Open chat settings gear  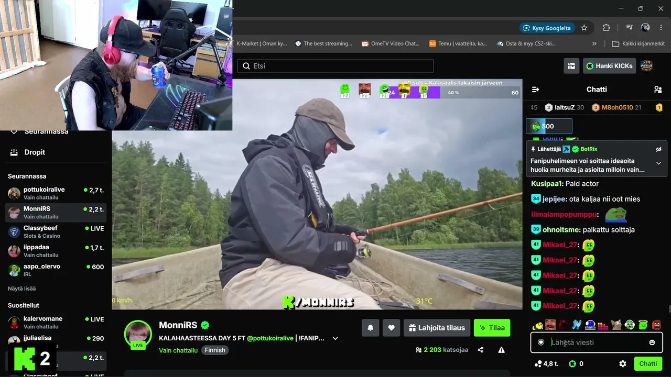pyautogui.click(x=623, y=364)
